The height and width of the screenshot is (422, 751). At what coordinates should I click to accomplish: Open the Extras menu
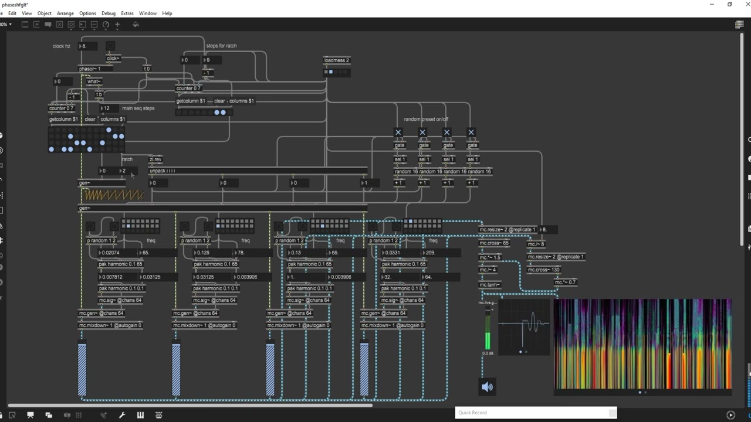(127, 13)
